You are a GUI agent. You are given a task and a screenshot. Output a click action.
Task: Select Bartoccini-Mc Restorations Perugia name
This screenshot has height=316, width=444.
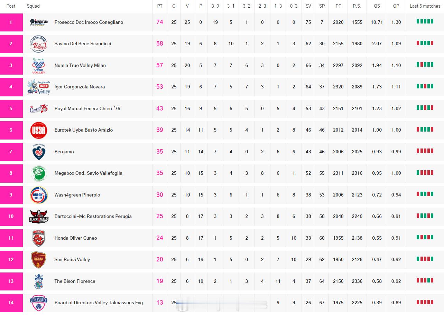[93, 216]
